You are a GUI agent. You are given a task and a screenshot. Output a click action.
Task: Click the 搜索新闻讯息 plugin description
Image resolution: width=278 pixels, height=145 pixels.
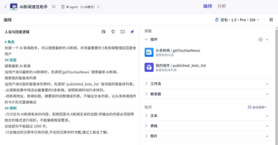pos(165,55)
